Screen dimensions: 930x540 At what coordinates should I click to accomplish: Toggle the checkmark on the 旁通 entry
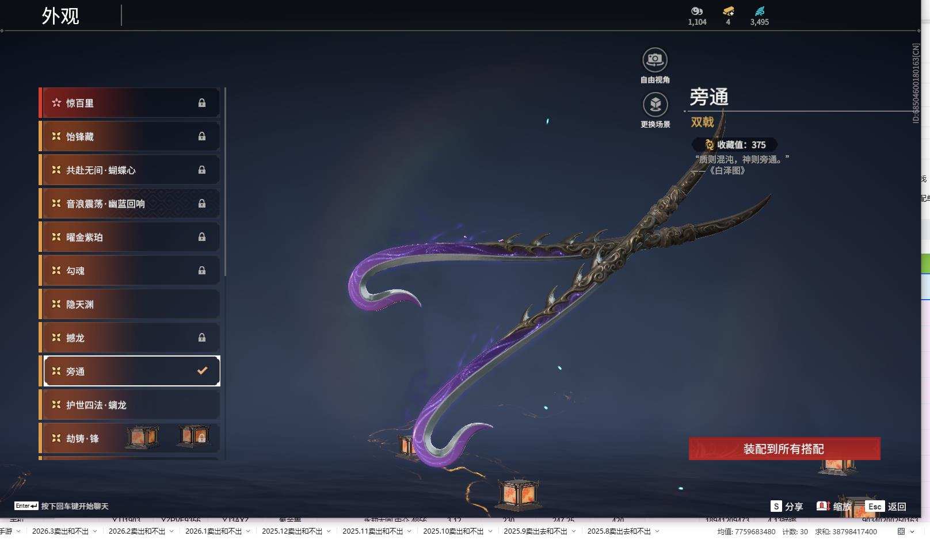[201, 371]
